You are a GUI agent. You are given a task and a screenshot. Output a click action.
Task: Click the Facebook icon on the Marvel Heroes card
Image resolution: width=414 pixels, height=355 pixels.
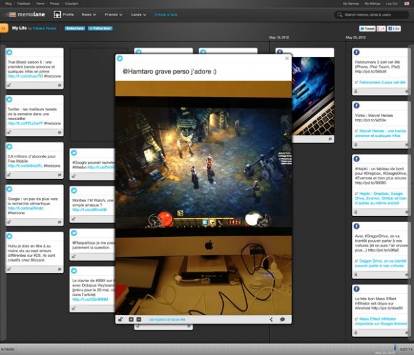tap(356, 106)
